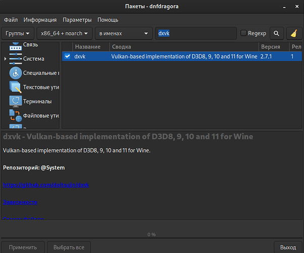Expand the Система tree node arrow
The width and height of the screenshot is (304, 253).
[x=5, y=59]
